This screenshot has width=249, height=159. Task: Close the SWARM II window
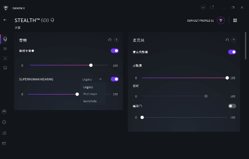(x=242, y=8)
